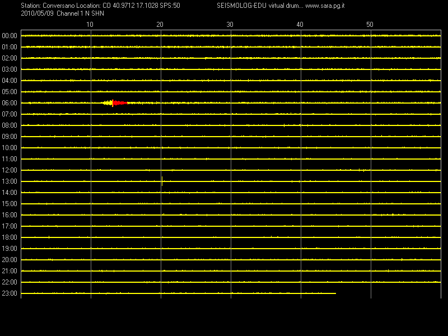This screenshot has width=448, height=336.
Task: Click the 02:00 hour label
Action: [10, 58]
